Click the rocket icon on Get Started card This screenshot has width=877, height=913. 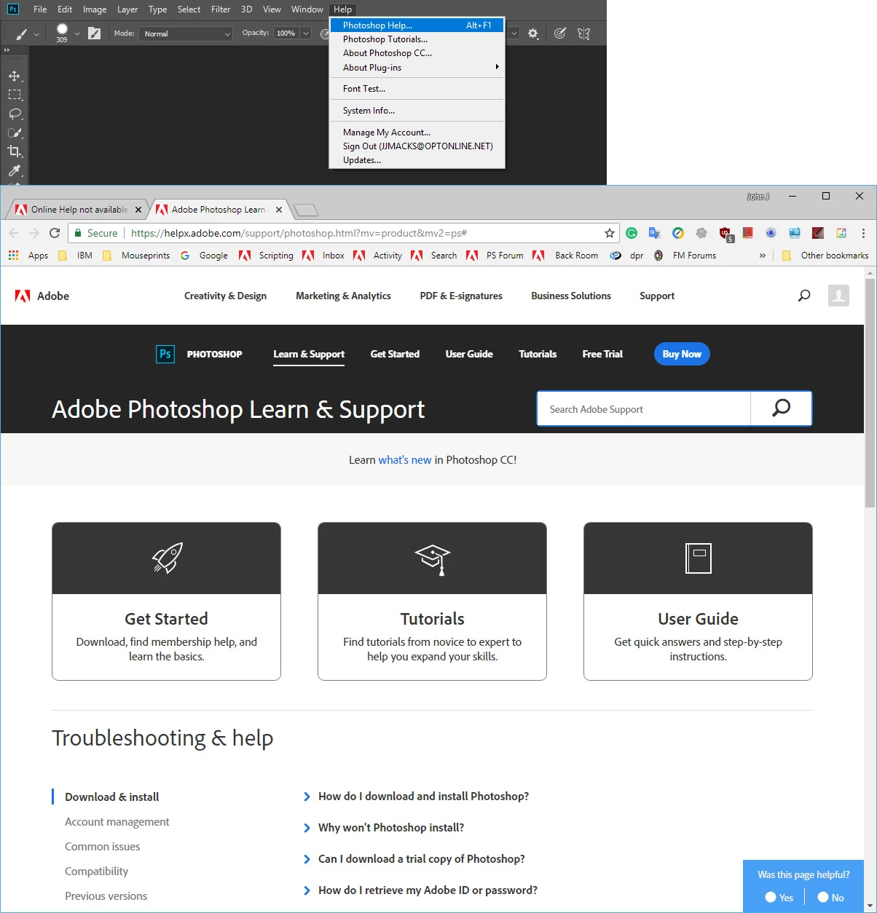(167, 558)
